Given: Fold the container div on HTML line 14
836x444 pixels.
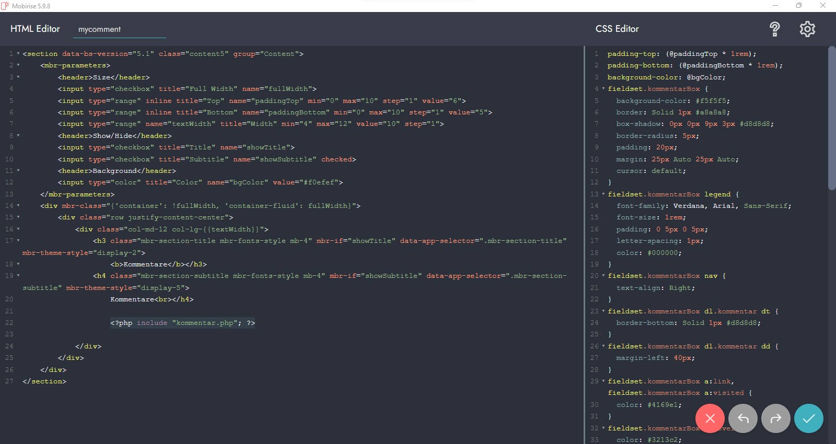Looking at the screenshot, I should 18,206.
